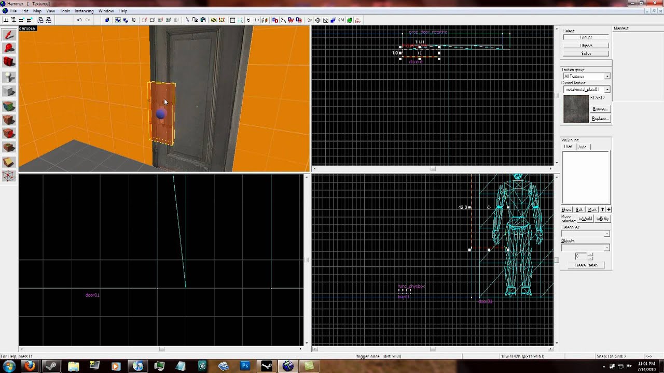This screenshot has height=373, width=664.
Task: Open Firefox from the Windows taskbar
Action: [x=30, y=366]
